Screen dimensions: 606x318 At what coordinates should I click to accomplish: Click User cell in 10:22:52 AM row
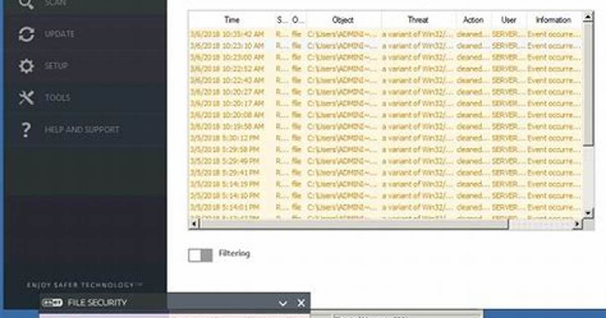tap(508, 69)
